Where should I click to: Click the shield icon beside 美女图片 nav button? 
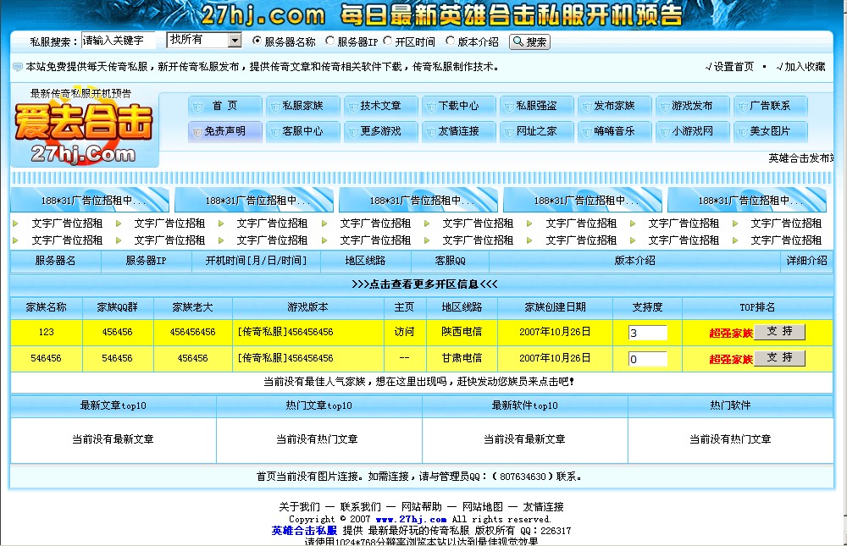point(741,132)
